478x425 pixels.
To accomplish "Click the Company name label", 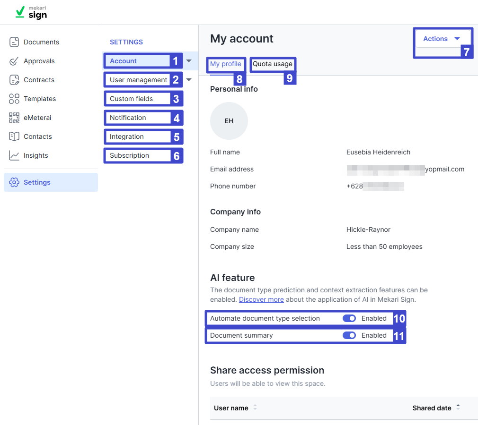I will click(234, 229).
